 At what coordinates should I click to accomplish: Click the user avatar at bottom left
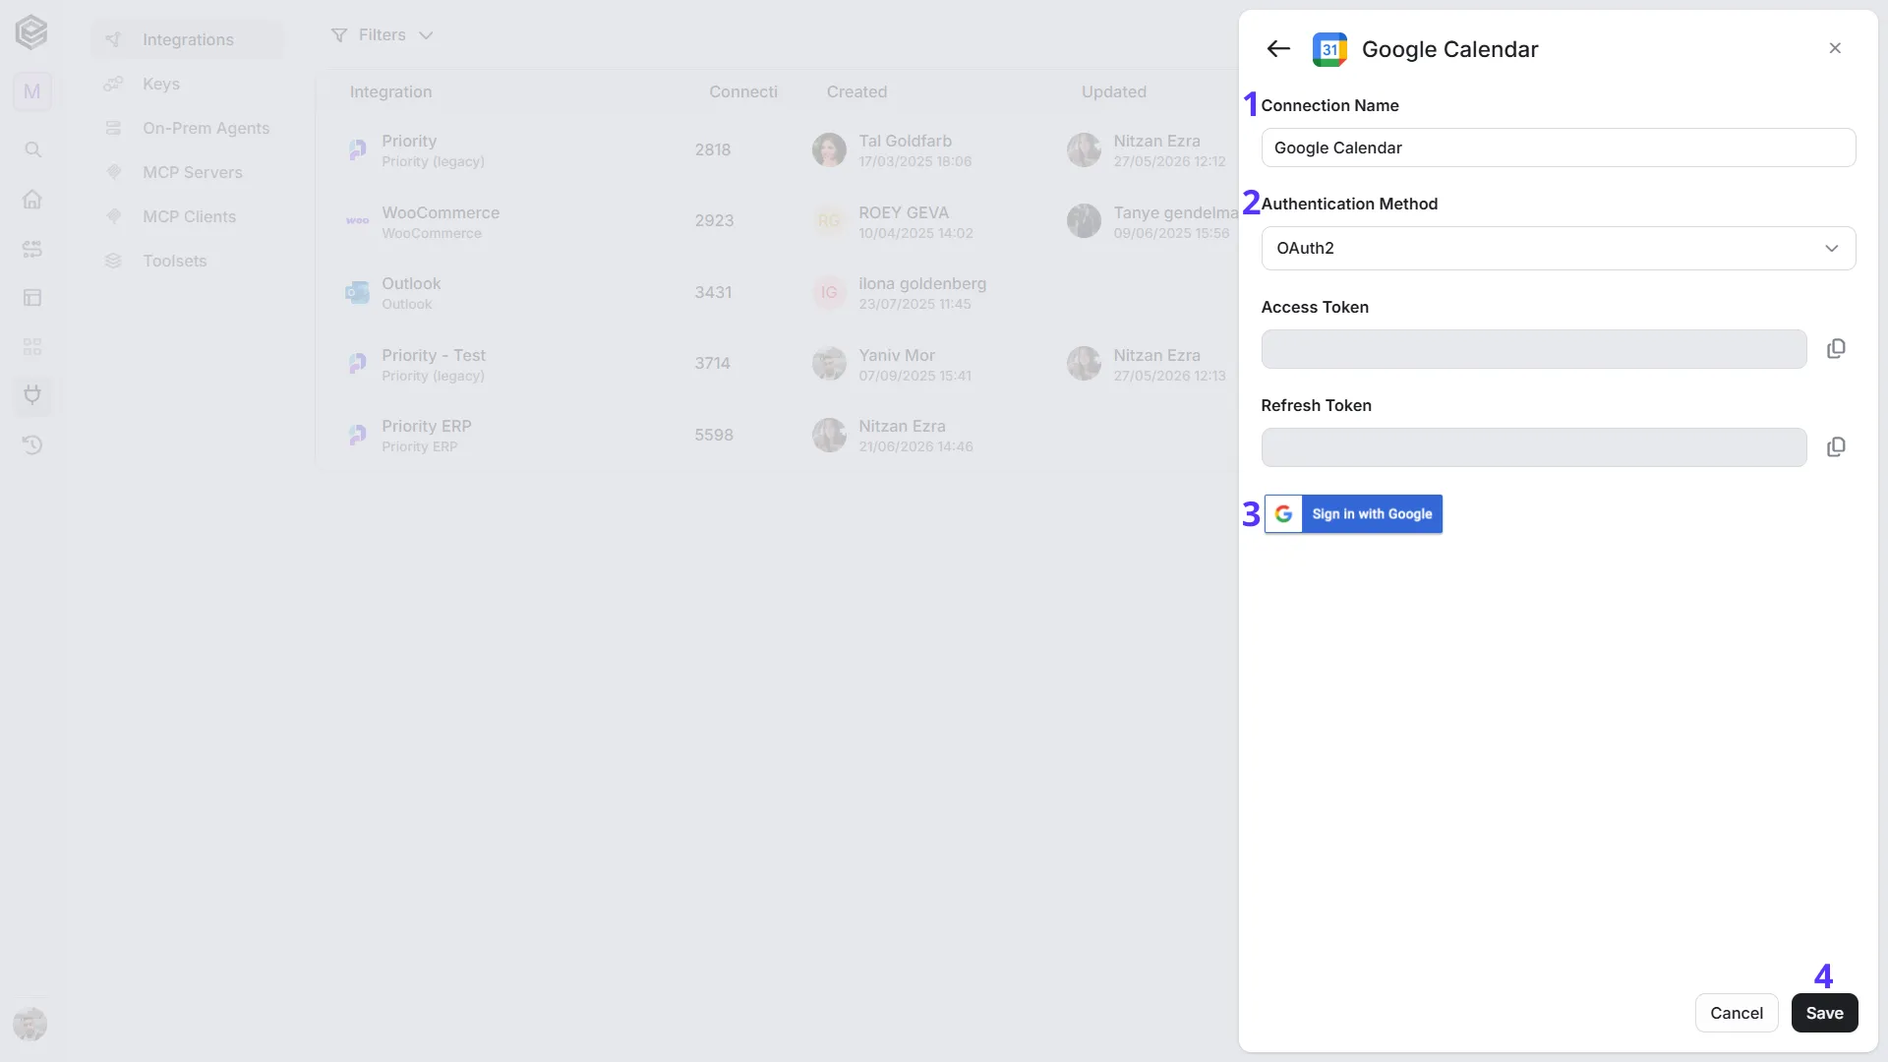(29, 1024)
